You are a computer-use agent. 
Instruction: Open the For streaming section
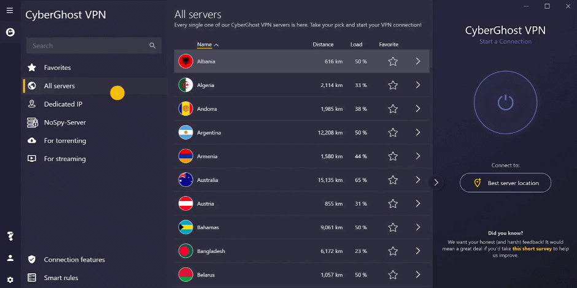click(x=64, y=159)
